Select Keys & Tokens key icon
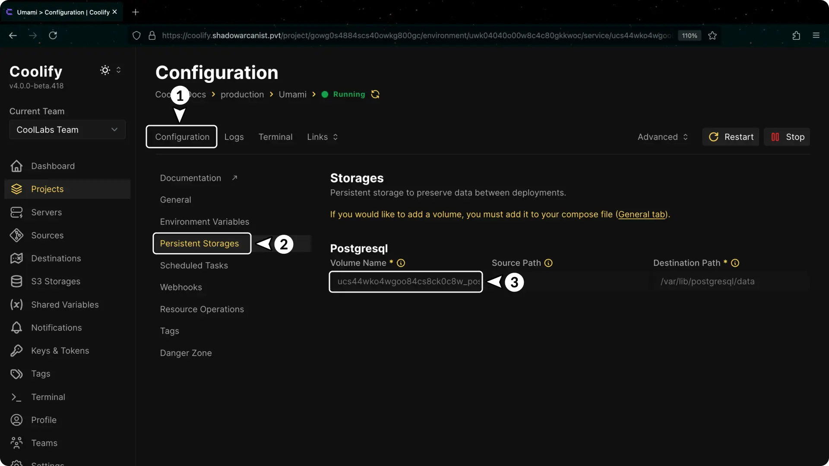The width and height of the screenshot is (829, 466). (16, 351)
